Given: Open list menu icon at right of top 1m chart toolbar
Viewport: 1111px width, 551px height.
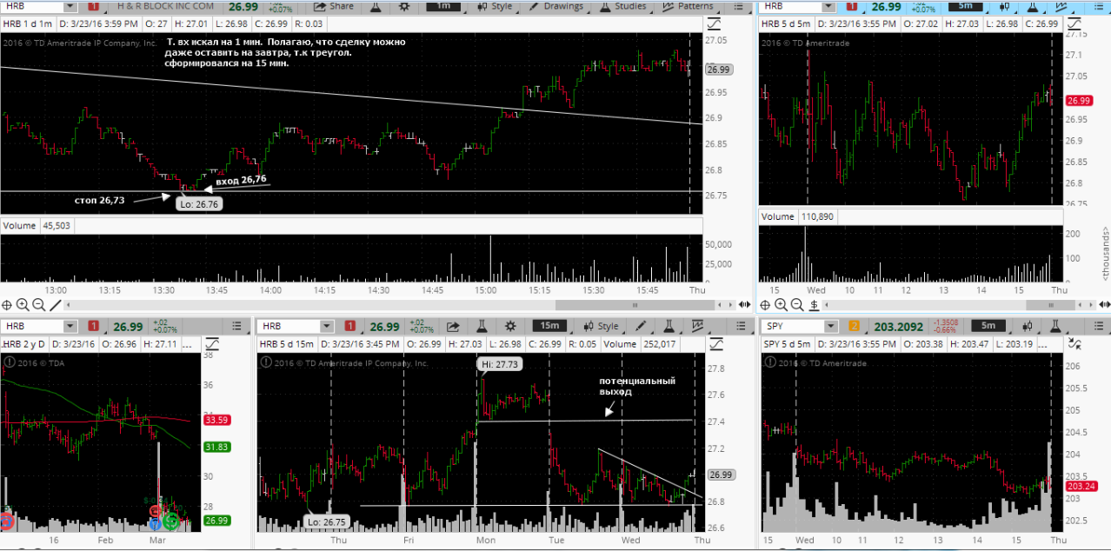Looking at the screenshot, I should tap(738, 6).
